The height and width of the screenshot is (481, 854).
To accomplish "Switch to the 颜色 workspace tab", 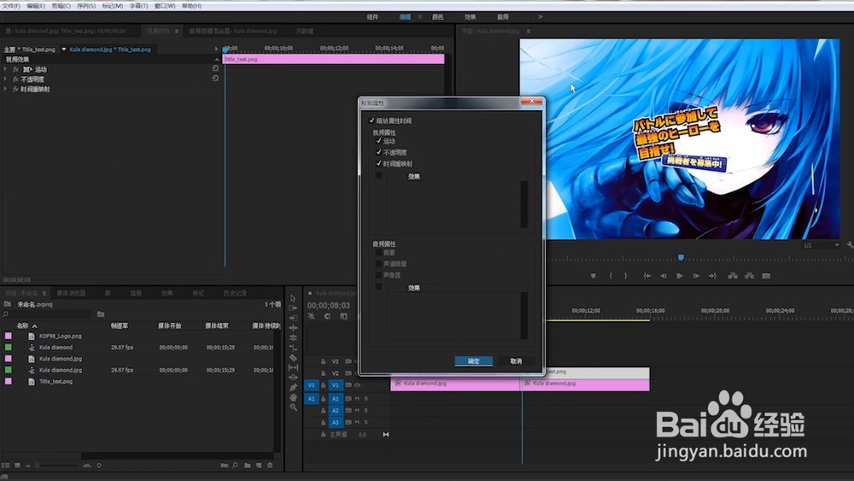I will point(438,17).
